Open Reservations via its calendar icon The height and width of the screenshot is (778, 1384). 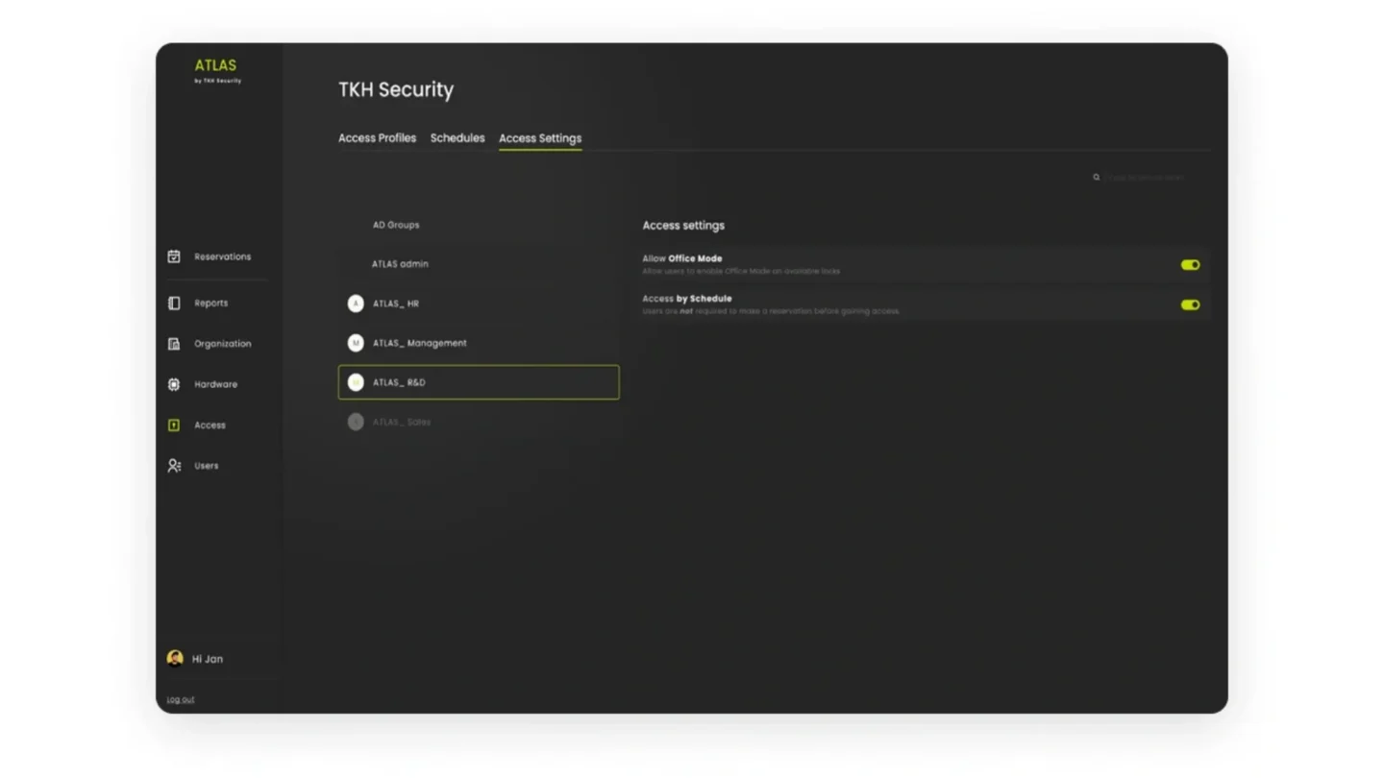(x=174, y=256)
